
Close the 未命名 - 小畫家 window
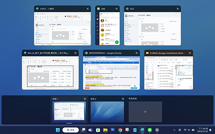[88, 9]
